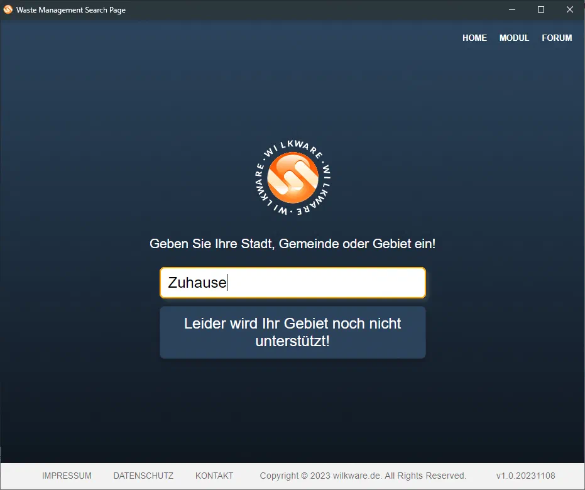Open the FORUM navigation link
585x490 pixels.
[557, 38]
